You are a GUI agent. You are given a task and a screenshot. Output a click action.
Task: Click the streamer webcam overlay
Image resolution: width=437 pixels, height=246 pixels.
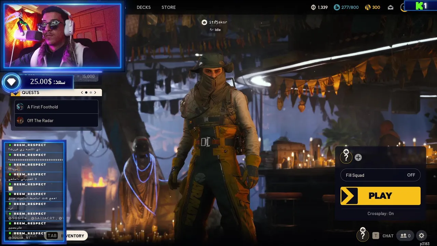(x=62, y=36)
